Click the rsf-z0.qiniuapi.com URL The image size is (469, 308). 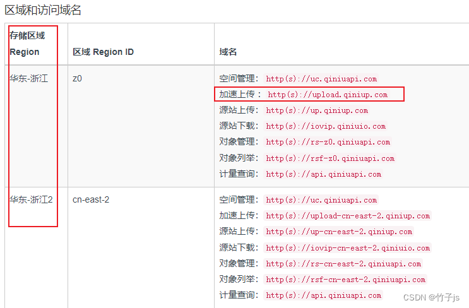[330, 158]
